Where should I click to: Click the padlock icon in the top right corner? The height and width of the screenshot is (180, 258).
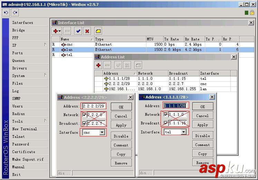pyautogui.click(x=252, y=12)
